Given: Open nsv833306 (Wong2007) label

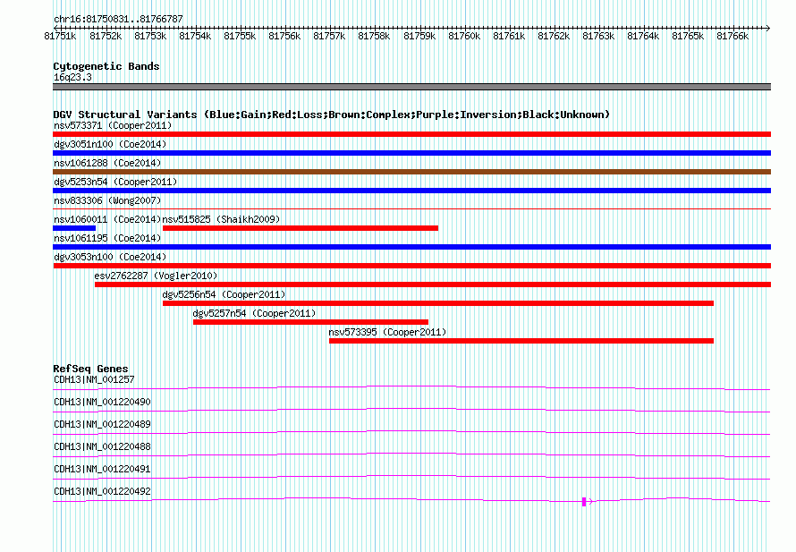Looking at the screenshot, I should pos(107,200).
